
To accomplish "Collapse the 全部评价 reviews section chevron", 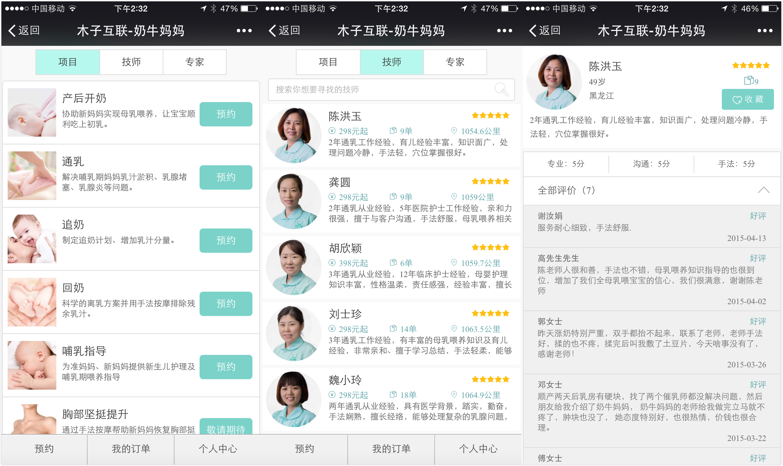I will (764, 190).
